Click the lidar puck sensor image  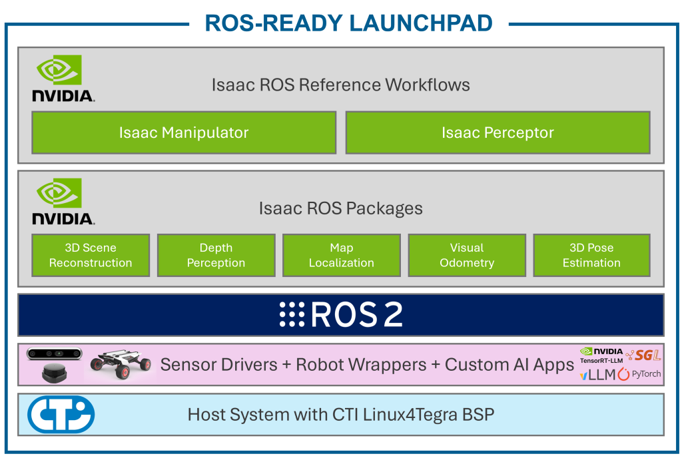click(55, 373)
